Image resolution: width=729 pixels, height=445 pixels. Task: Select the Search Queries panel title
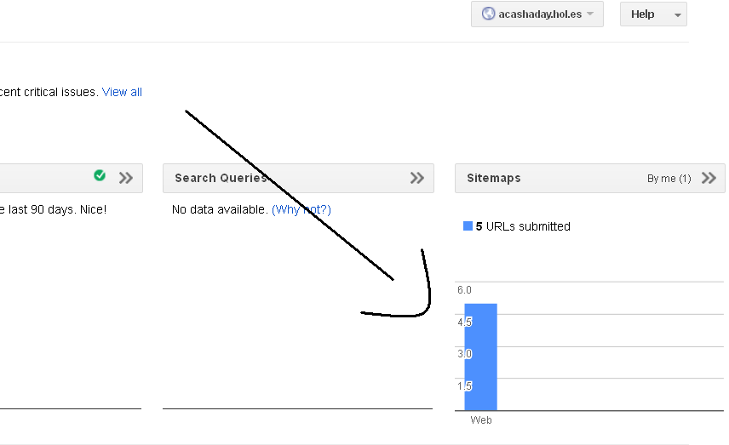221,178
